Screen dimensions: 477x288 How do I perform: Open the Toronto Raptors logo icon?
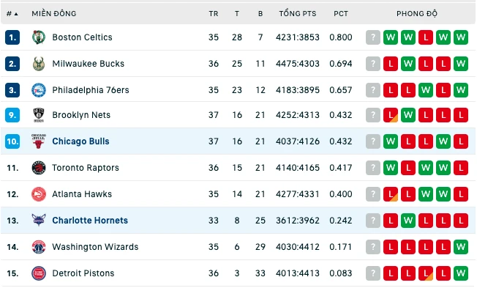tap(39, 168)
